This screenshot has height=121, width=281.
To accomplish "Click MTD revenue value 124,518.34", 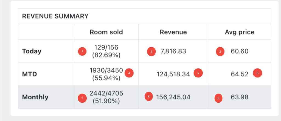I will coord(173,74).
